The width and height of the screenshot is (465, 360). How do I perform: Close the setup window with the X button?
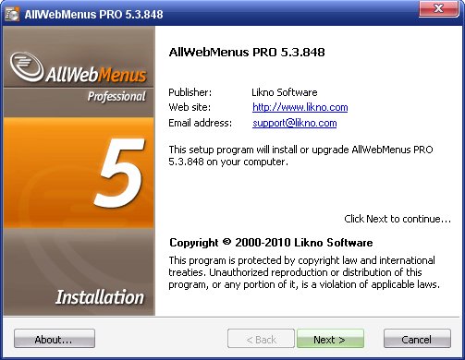click(x=438, y=8)
